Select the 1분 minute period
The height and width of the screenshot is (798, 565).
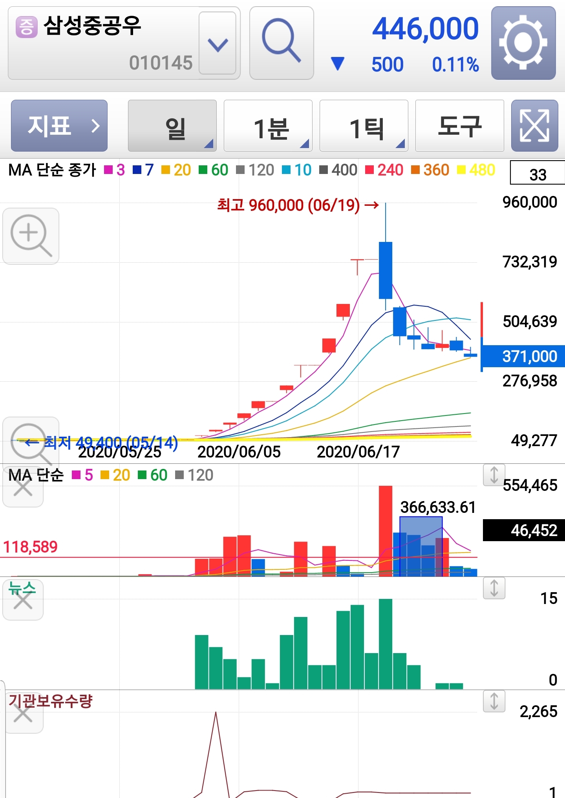268,126
